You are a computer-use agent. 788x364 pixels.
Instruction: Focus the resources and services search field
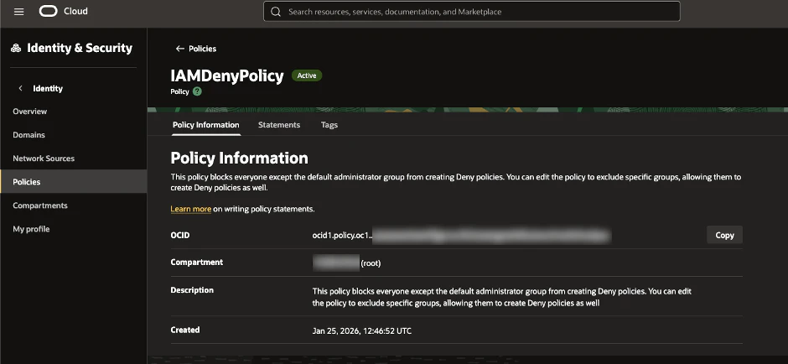pos(471,12)
